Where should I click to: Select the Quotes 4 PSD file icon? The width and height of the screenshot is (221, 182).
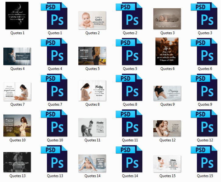click(x=54, y=51)
